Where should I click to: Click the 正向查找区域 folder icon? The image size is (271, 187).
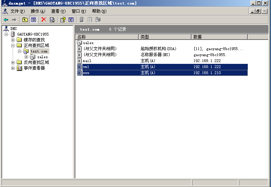coord(19,46)
